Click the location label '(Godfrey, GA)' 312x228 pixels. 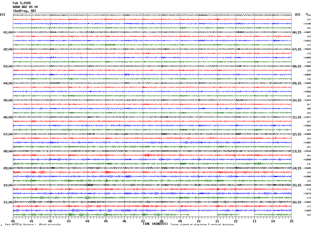pos(24,11)
